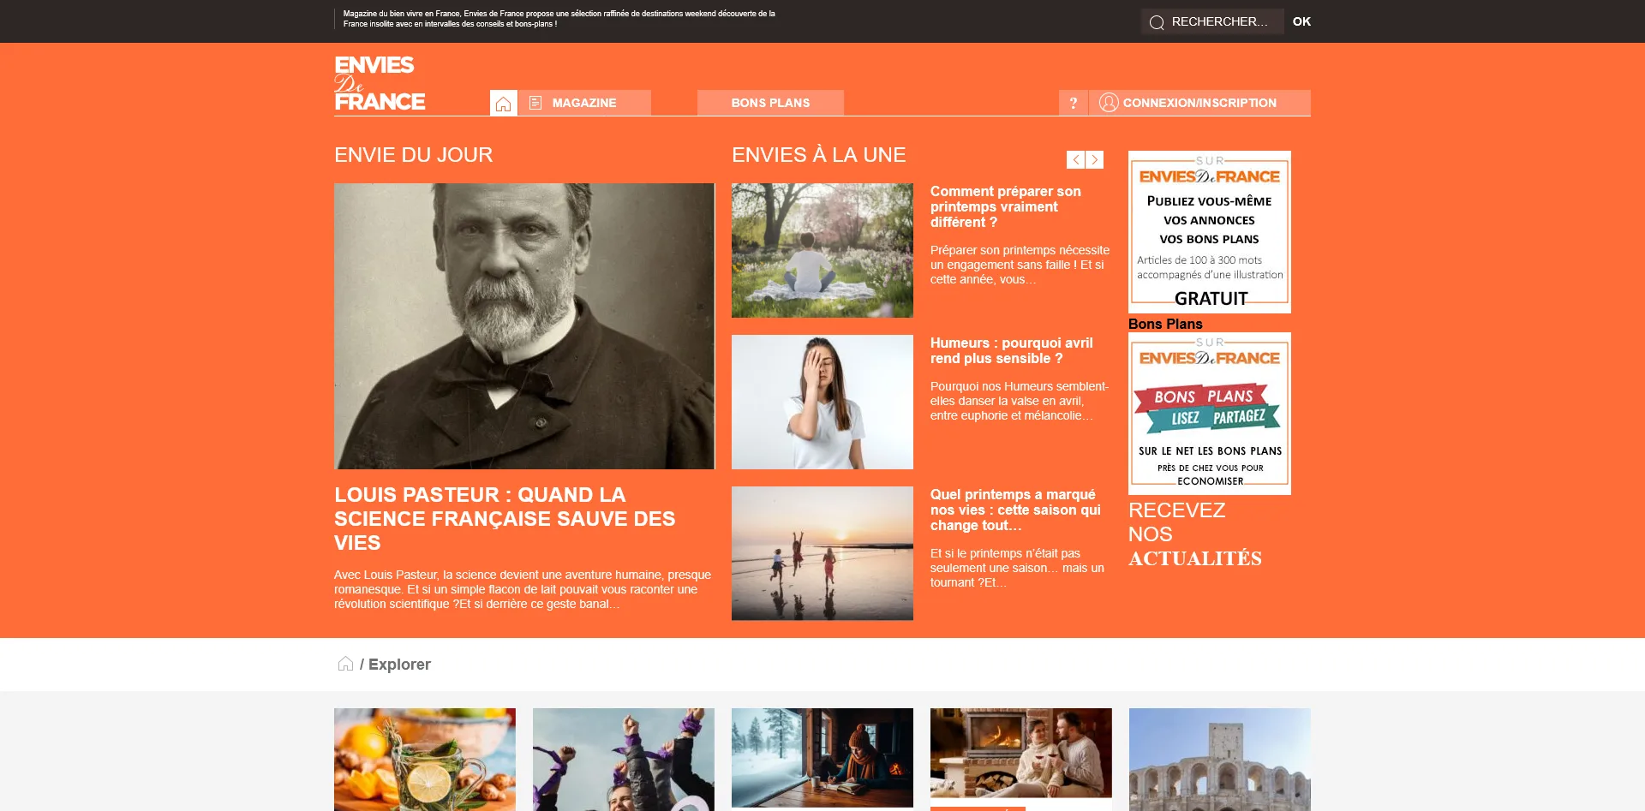
Task: Click the 'Bons Plans Lisez Partagez' banner
Action: click(1210, 414)
